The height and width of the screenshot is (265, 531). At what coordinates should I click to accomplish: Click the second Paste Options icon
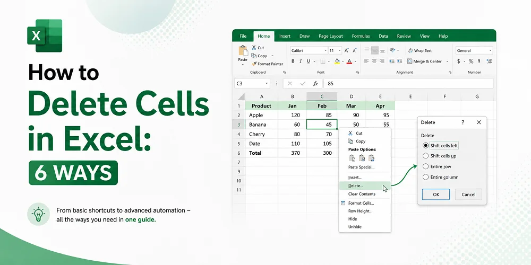[x=362, y=158]
